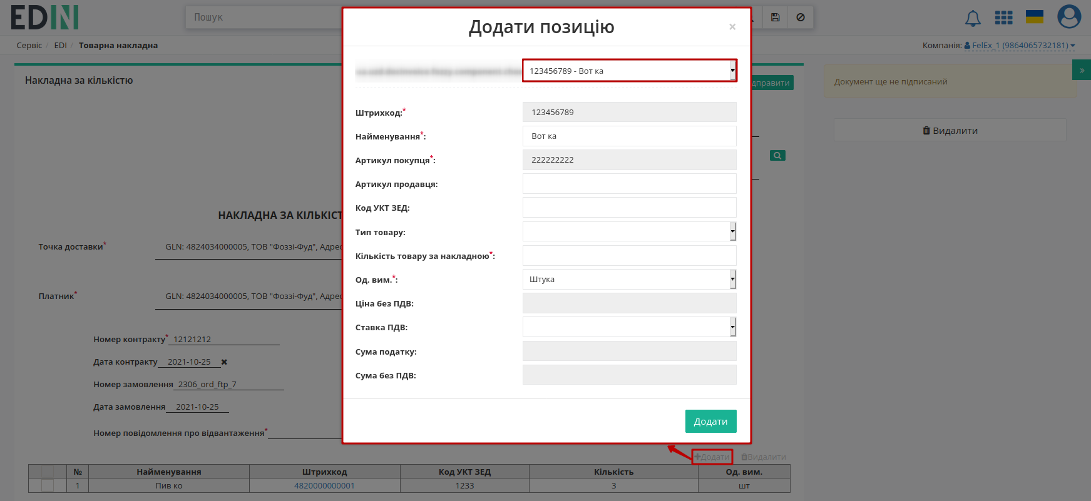Expand the Тип товару dropdown
The image size is (1091, 501).
coord(629,231)
